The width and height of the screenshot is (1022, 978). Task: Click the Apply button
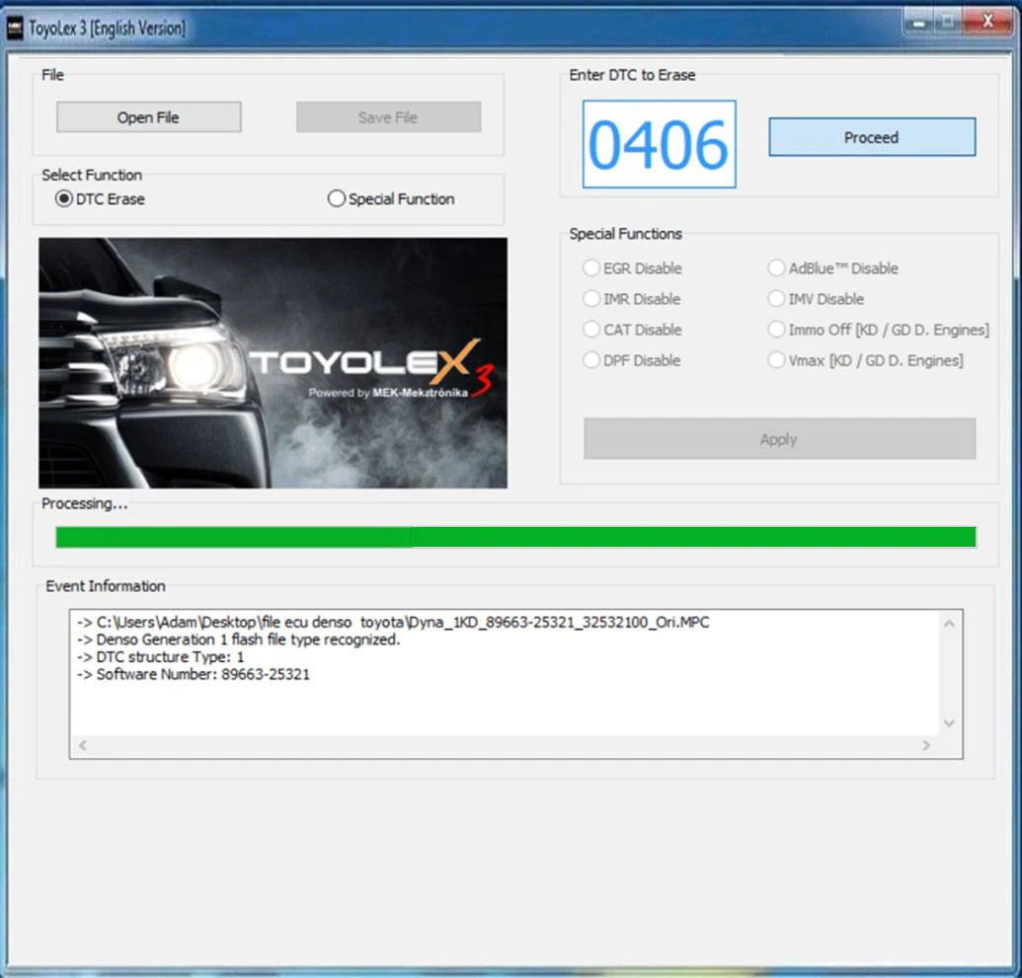(x=779, y=439)
